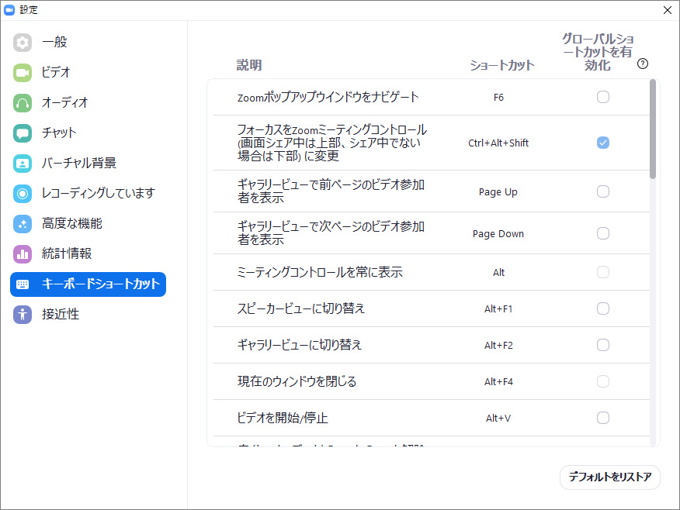680x510 pixels.
Task: Open 高度な機能 settings section
Action: click(x=71, y=223)
